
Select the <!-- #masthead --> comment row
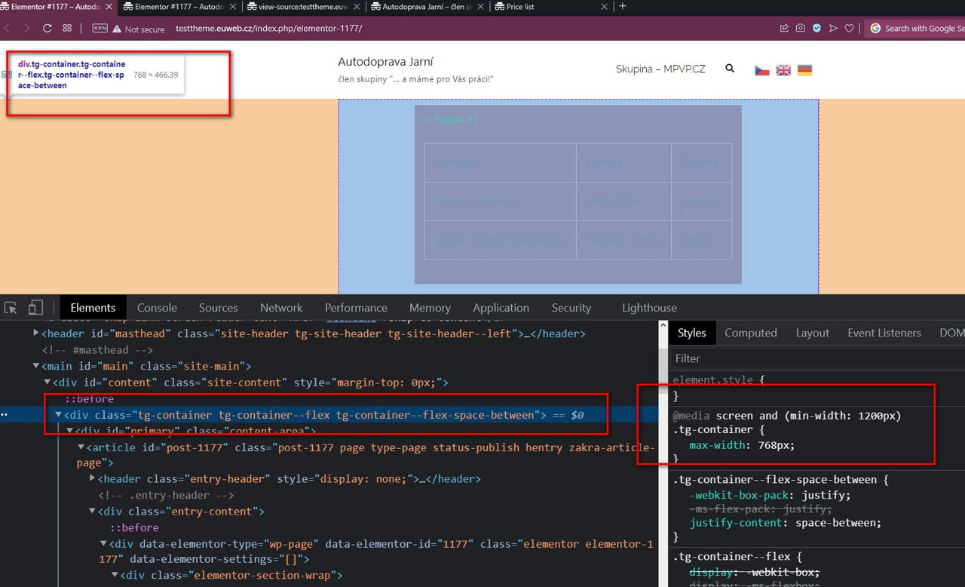coord(97,350)
